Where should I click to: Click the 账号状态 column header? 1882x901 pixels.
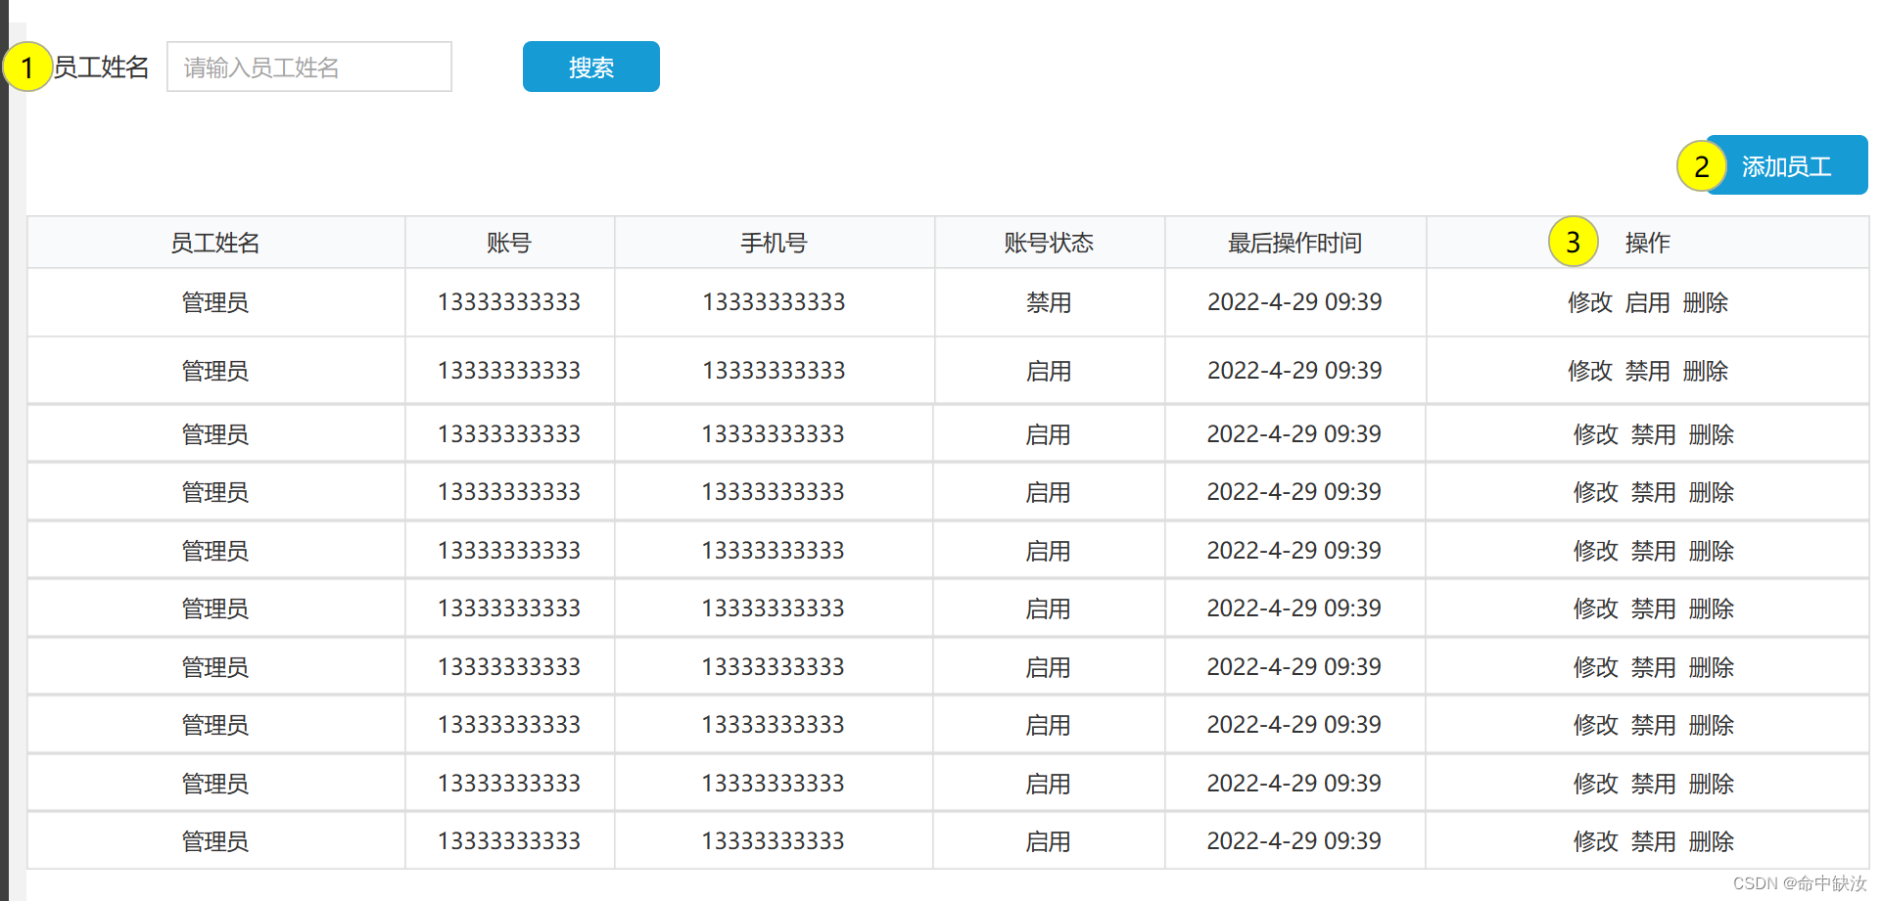[1049, 243]
